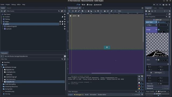Select the TileMap node in tree
The image size is (172, 97).
point(8,19)
